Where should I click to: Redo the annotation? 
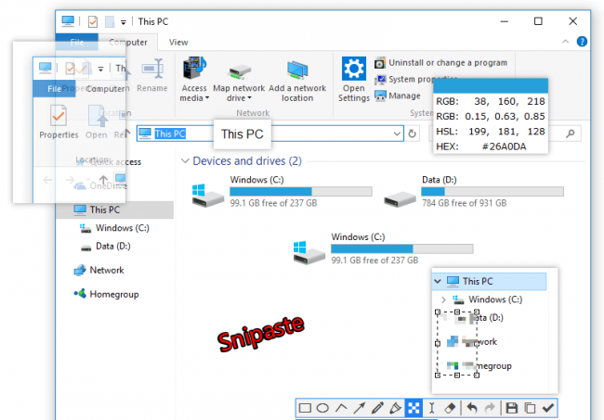(x=490, y=408)
